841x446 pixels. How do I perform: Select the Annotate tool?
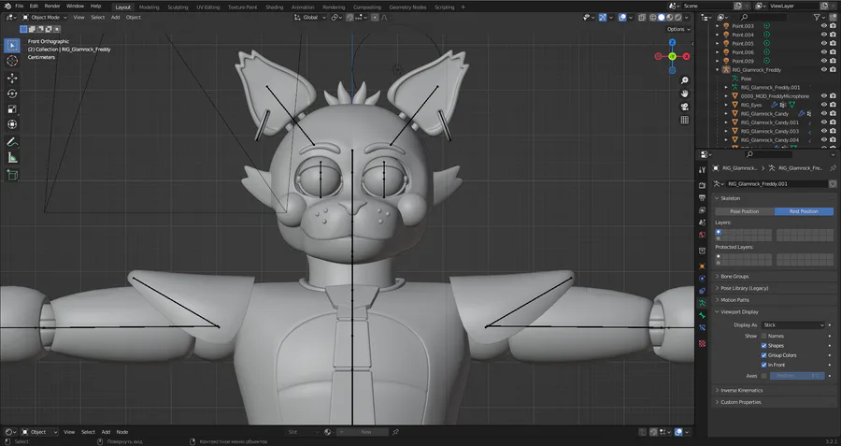point(12,142)
